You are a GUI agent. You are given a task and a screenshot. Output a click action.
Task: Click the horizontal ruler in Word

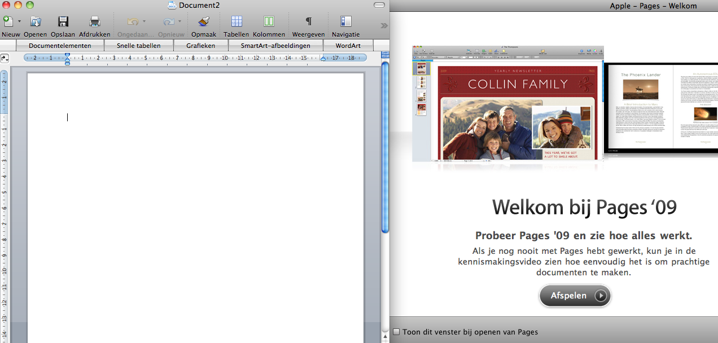pos(195,58)
